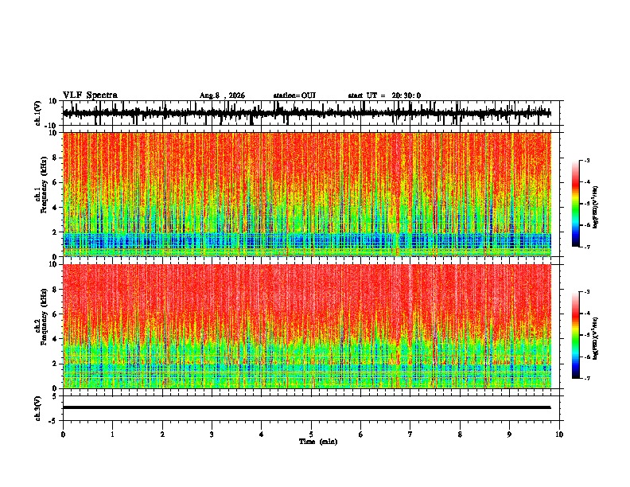Click the "station=OUI" header label
Viewport: 630px width, 487px height.
(x=294, y=95)
